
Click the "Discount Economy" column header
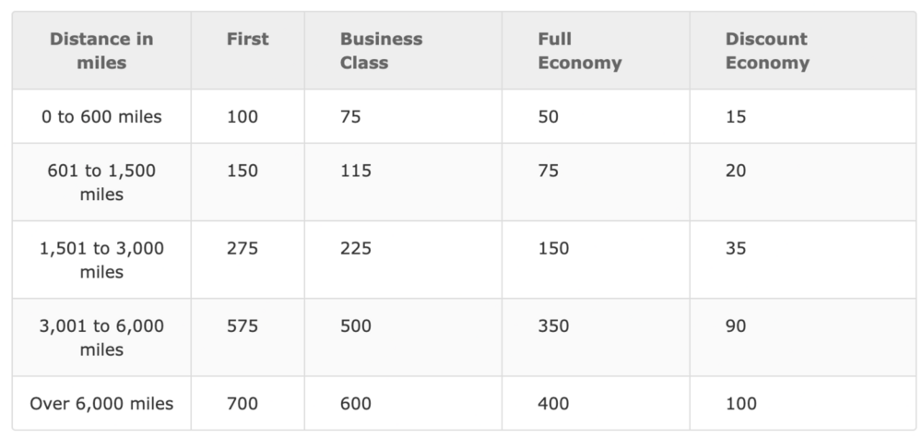766,51
